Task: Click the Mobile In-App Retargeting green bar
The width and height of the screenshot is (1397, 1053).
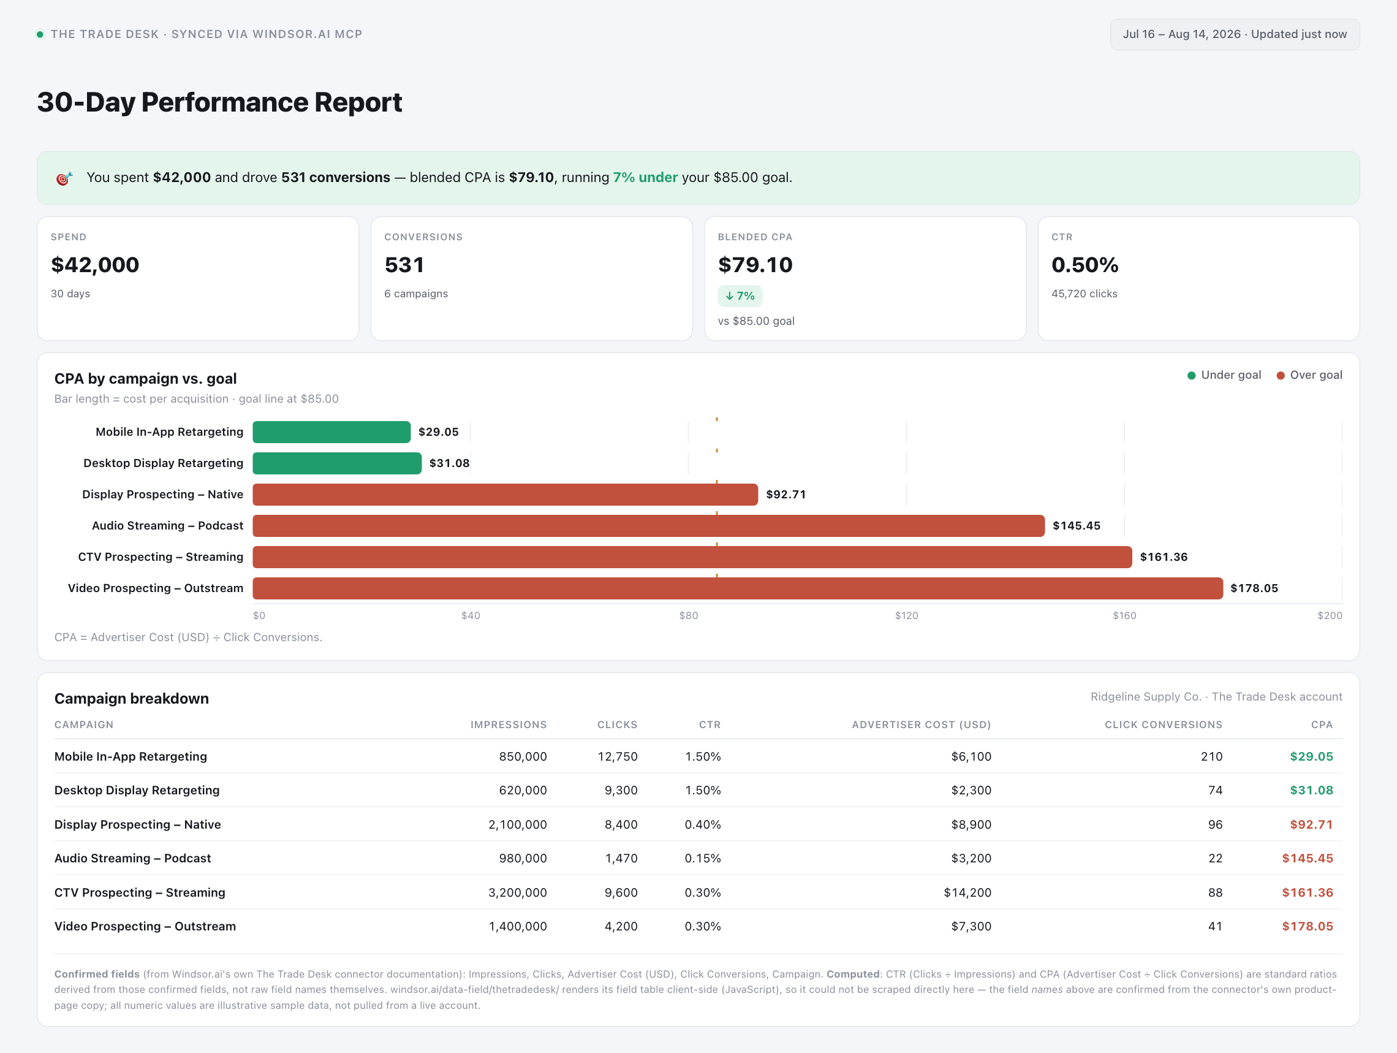Action: (331, 432)
